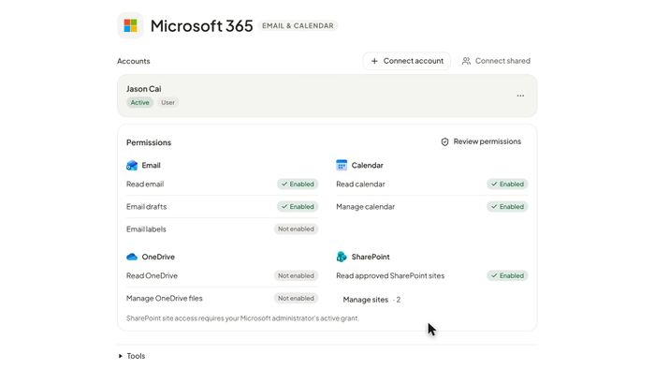The image size is (655, 369).
Task: Click the SharePoint section heading text
Action: point(371,257)
